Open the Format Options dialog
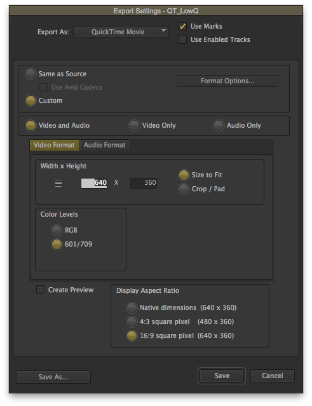The image size is (312, 406). pyautogui.click(x=227, y=81)
